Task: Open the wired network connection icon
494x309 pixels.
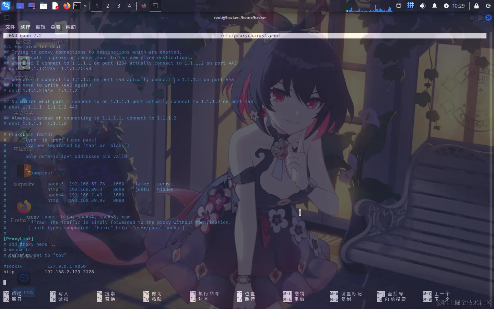Action: click(399, 6)
